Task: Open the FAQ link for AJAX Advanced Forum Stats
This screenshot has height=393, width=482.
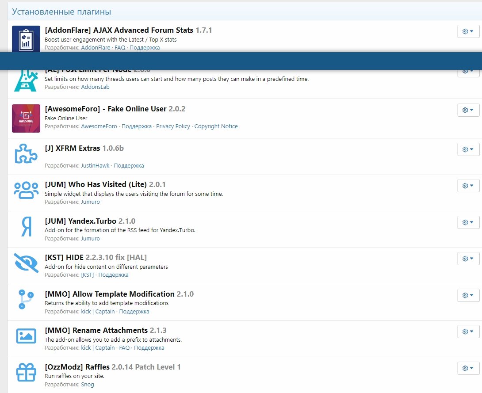Action: pos(120,48)
